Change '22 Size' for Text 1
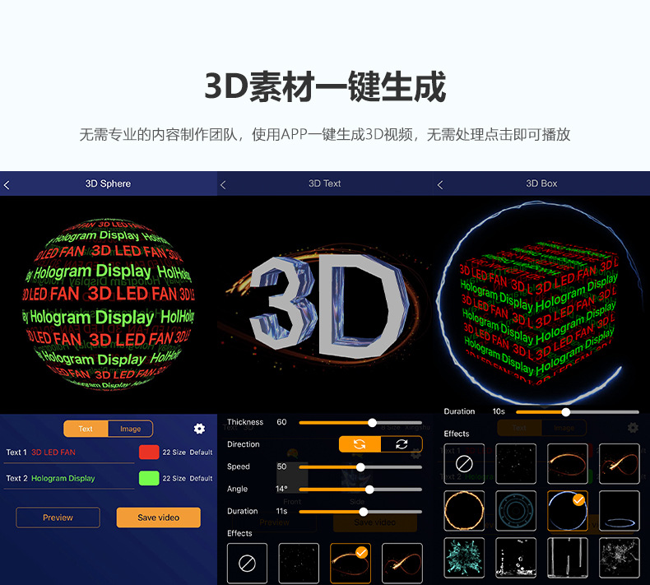This screenshot has width=650, height=585. 174,453
